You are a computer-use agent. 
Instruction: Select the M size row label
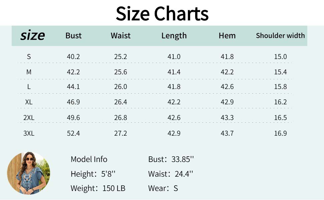pos(29,72)
